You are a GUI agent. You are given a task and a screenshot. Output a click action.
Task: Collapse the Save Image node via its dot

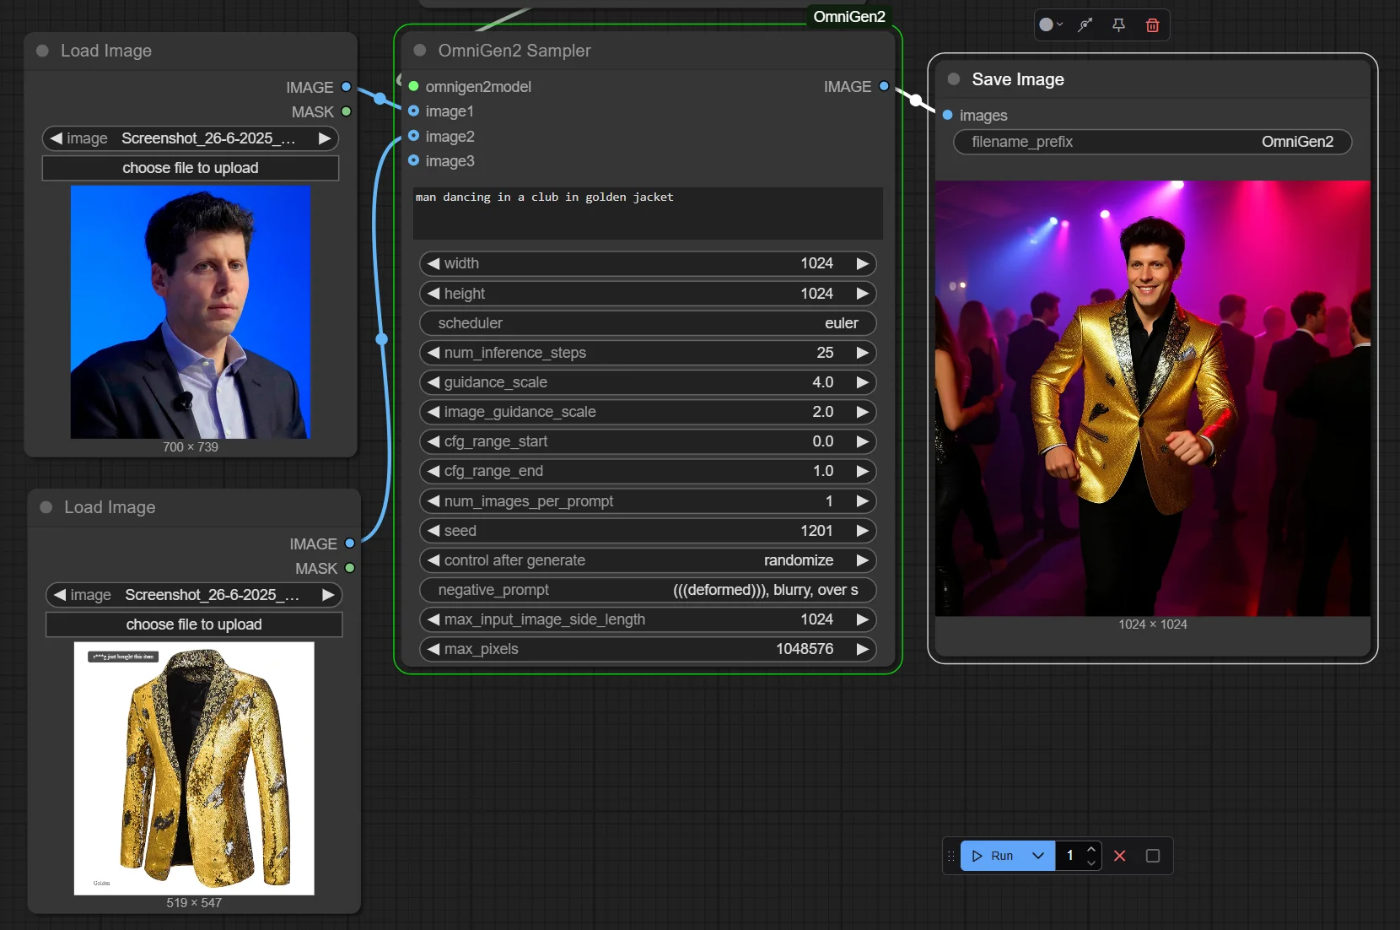(954, 79)
